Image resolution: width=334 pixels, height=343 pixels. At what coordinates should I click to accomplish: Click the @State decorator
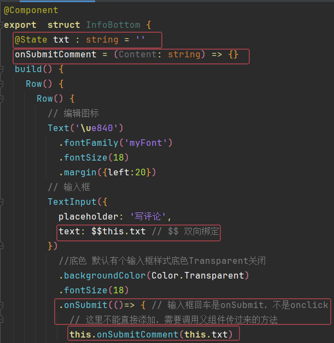tap(31, 40)
